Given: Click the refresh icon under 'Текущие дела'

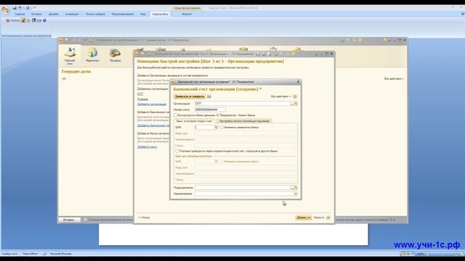Looking at the screenshot, I should point(64,79).
